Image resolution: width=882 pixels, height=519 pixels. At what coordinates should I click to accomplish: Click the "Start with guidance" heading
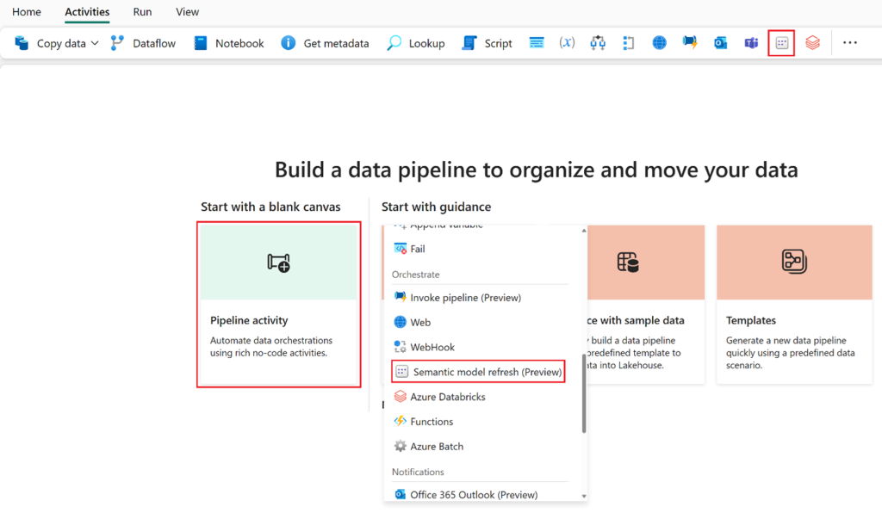click(x=436, y=207)
